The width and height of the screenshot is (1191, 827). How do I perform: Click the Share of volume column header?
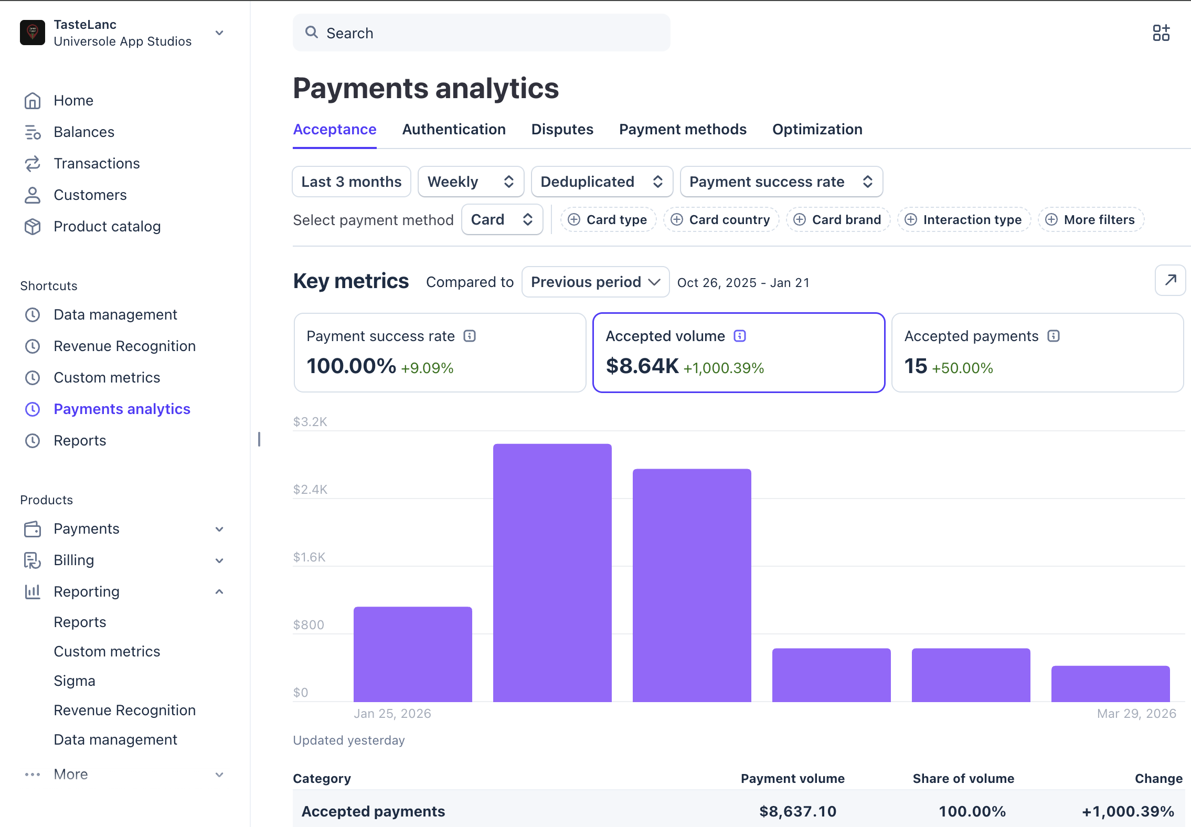[x=963, y=779]
